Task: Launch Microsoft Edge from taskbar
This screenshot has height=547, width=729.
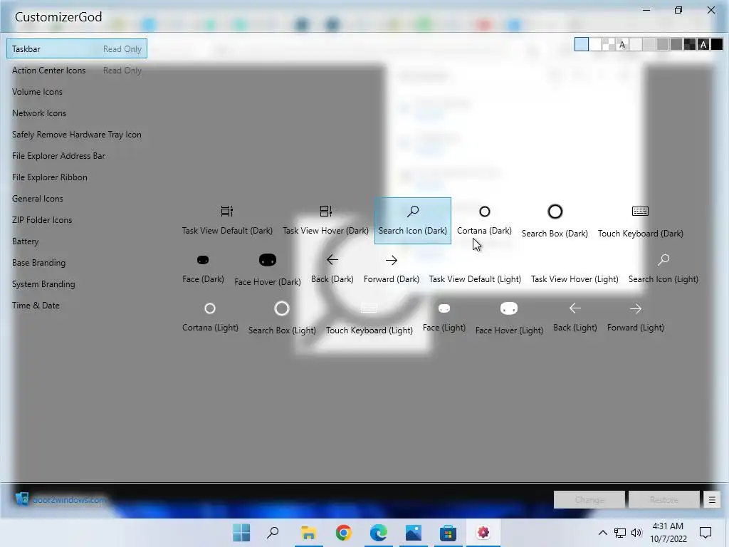Action: 379,533
